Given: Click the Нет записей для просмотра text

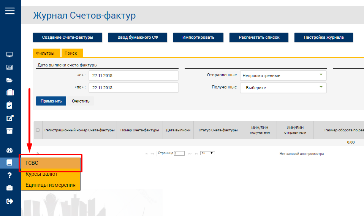Looking at the screenshot, I should click(302, 154).
